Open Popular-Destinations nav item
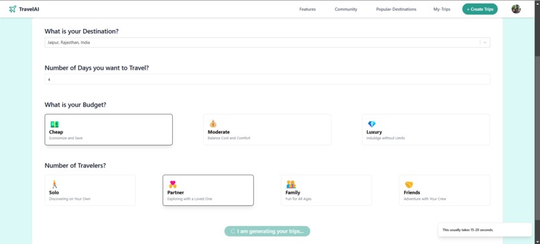 click(x=396, y=9)
